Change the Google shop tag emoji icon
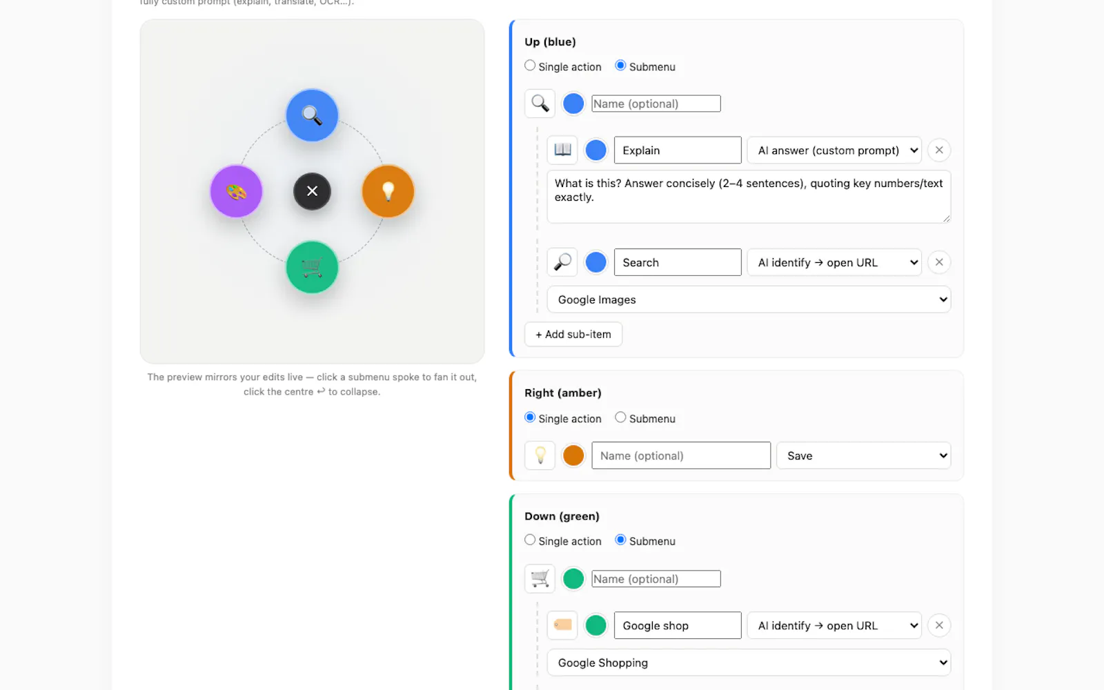The width and height of the screenshot is (1104, 690). [562, 625]
